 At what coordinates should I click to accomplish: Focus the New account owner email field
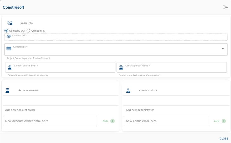(x=50, y=121)
